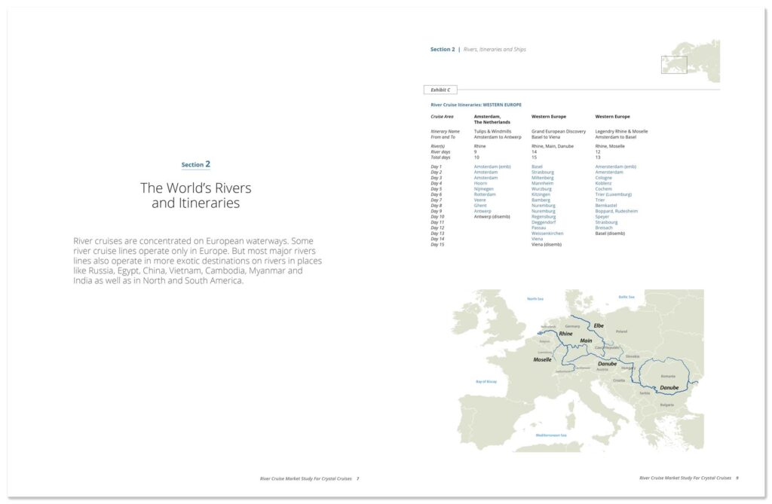
Task: Select the Nuremburg entry in the Day 8 row
Action: [541, 205]
